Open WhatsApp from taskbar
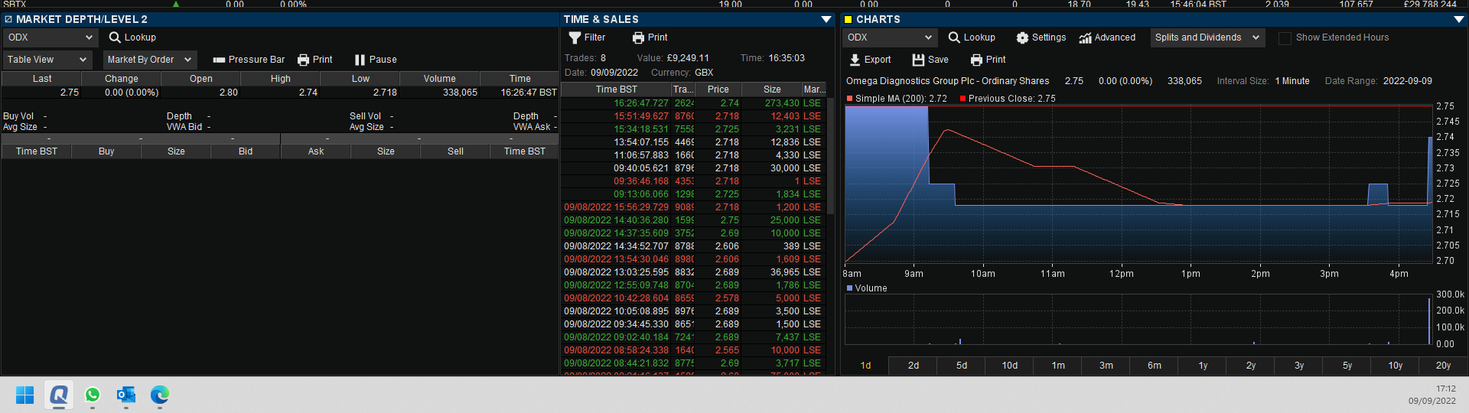Viewport: 1469px width, 413px height. click(93, 395)
